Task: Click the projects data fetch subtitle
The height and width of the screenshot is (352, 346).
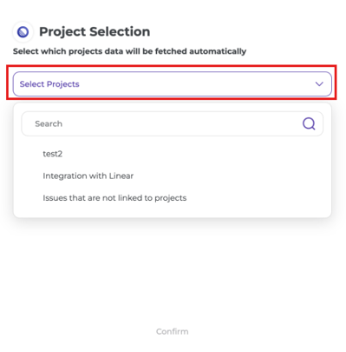Action: 129,51
